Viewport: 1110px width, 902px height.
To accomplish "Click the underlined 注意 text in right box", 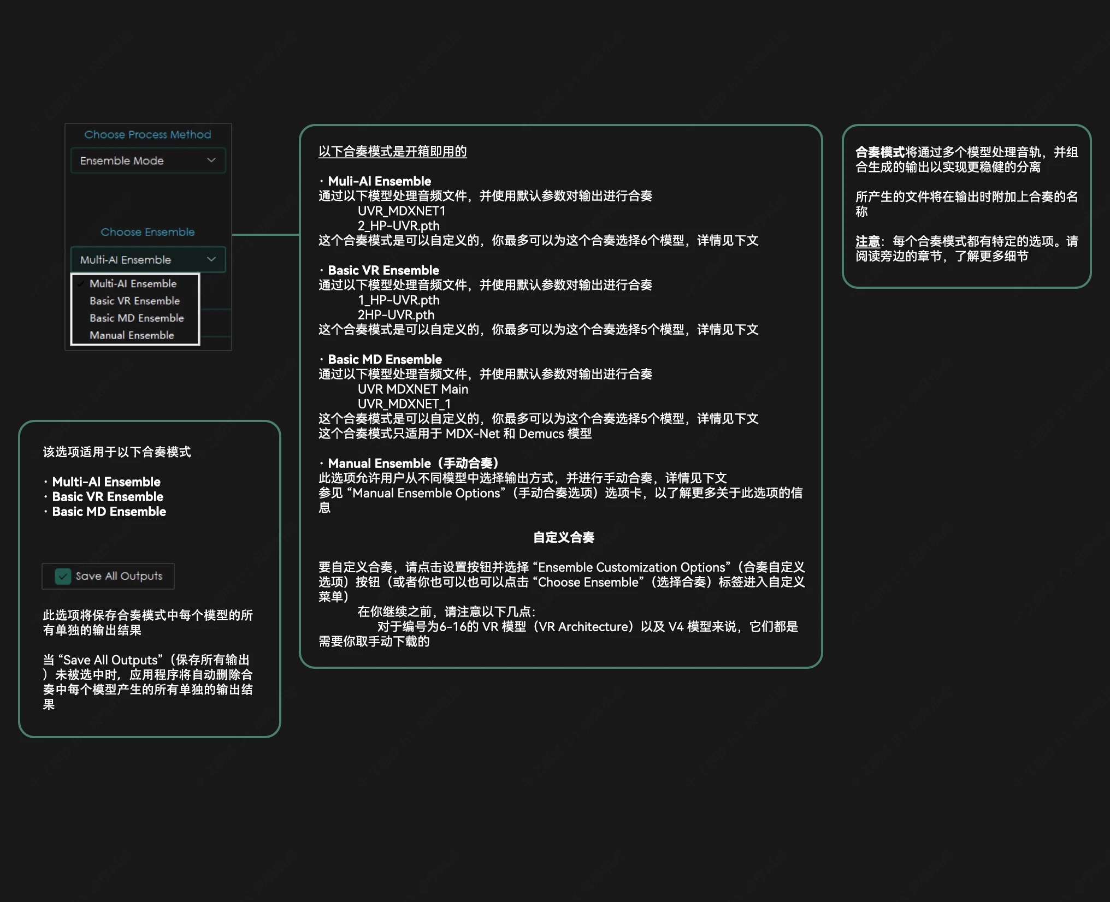I will pos(867,241).
